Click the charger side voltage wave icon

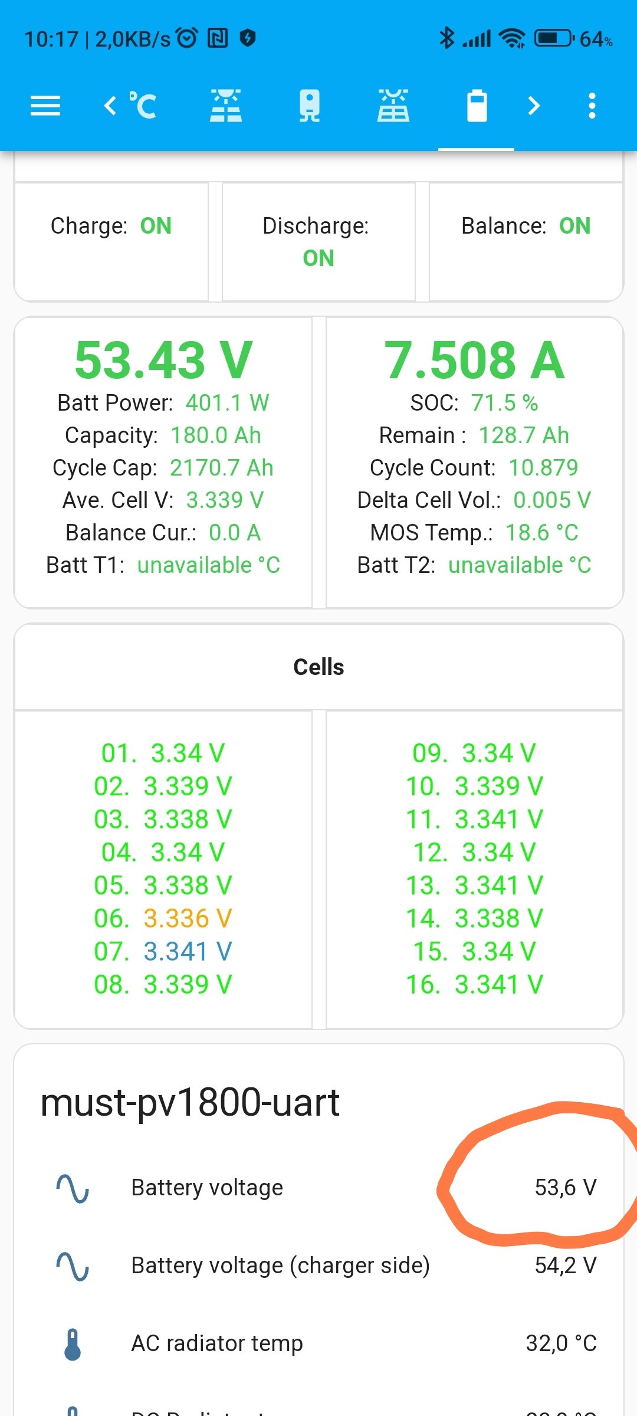[x=73, y=1266]
